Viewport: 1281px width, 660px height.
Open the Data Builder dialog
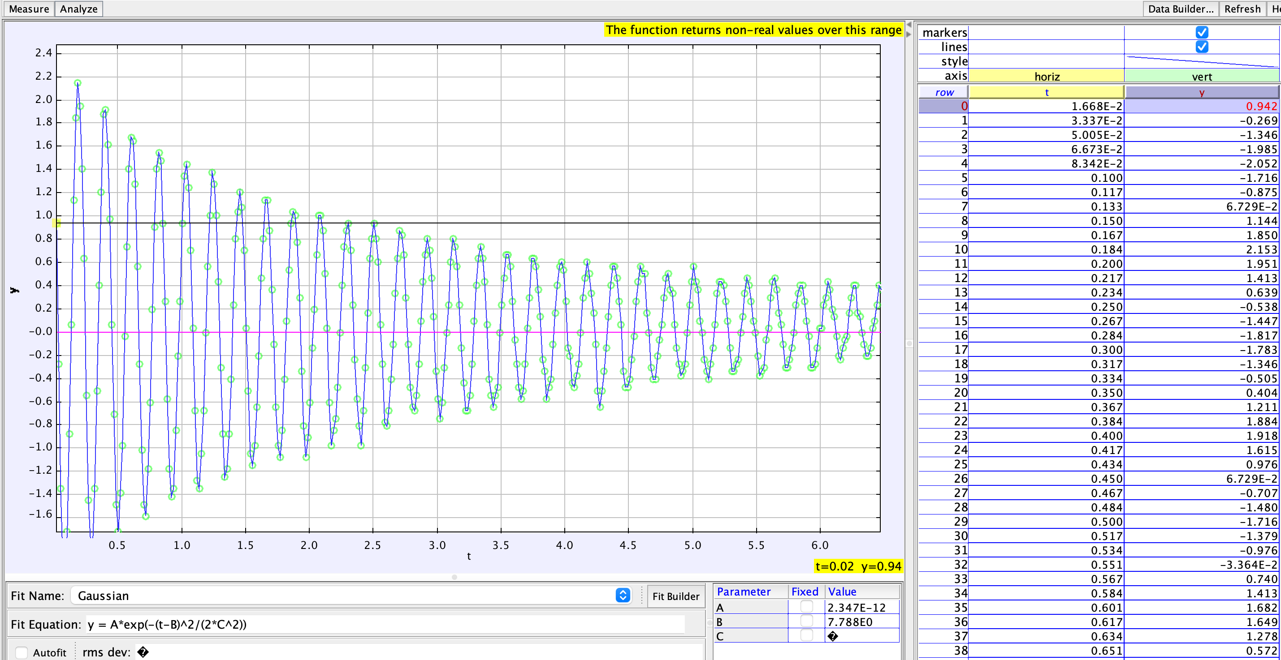click(1180, 9)
